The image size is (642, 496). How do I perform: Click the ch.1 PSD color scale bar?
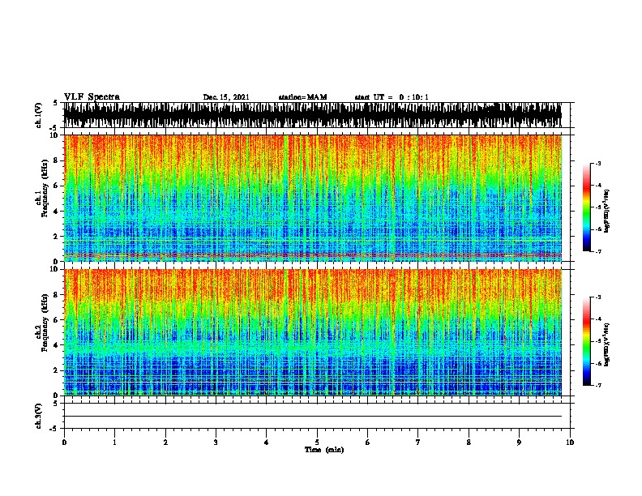click(587, 207)
